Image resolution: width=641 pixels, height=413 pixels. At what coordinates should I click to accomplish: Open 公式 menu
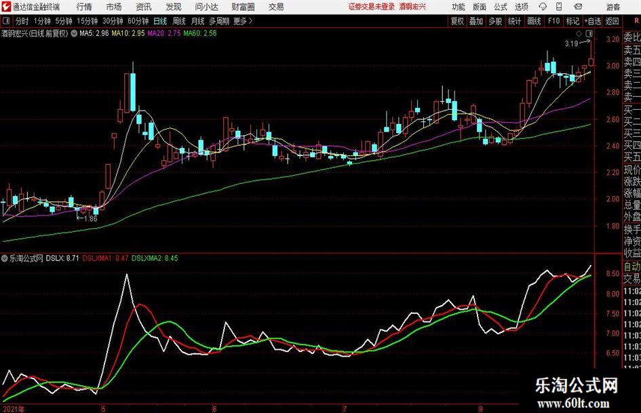point(500,7)
